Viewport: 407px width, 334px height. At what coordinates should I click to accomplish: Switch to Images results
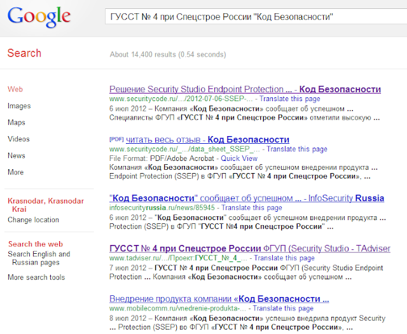(19, 106)
